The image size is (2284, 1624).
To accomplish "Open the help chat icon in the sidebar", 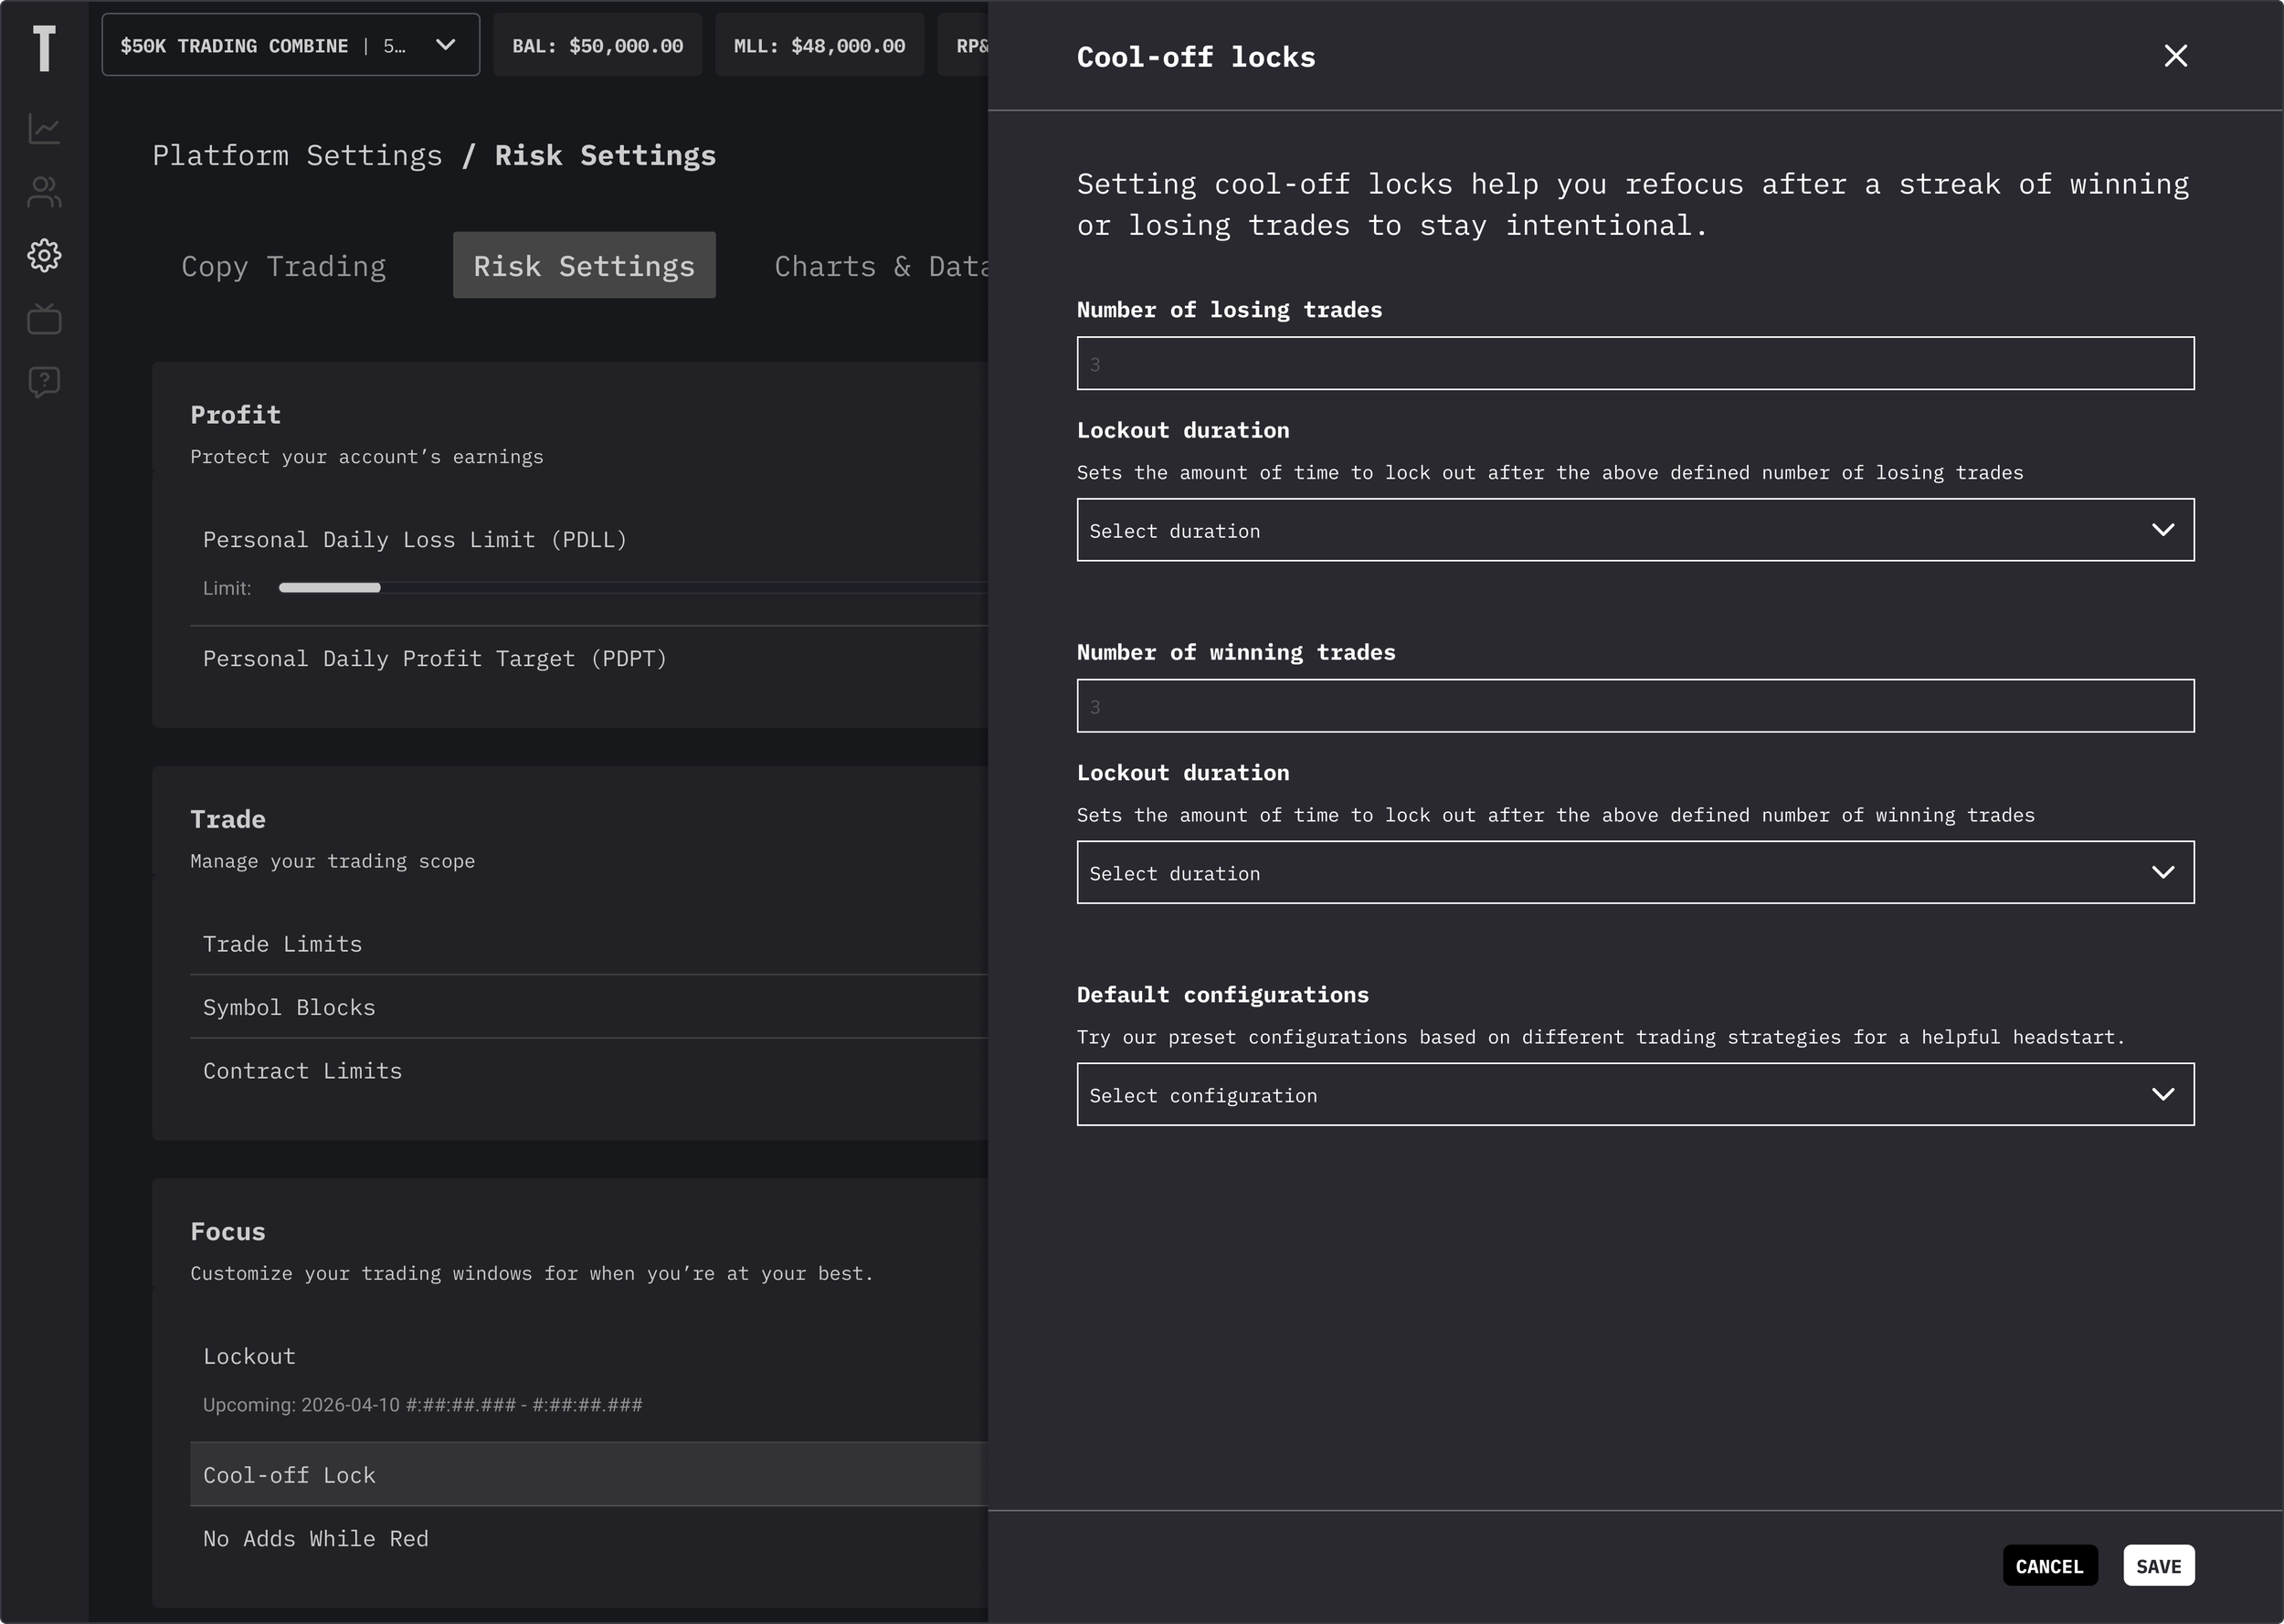I will point(44,382).
